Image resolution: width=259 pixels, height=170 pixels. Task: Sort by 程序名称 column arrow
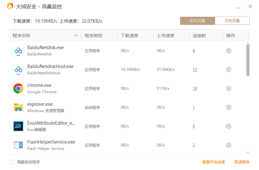click(76, 36)
